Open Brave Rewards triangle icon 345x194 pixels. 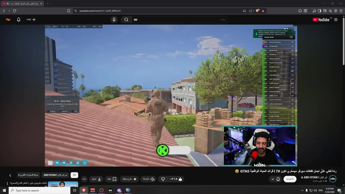click(263, 11)
